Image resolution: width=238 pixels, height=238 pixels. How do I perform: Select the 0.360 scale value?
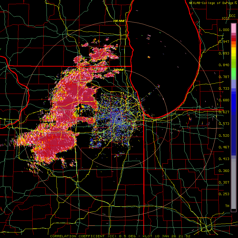[224, 171]
